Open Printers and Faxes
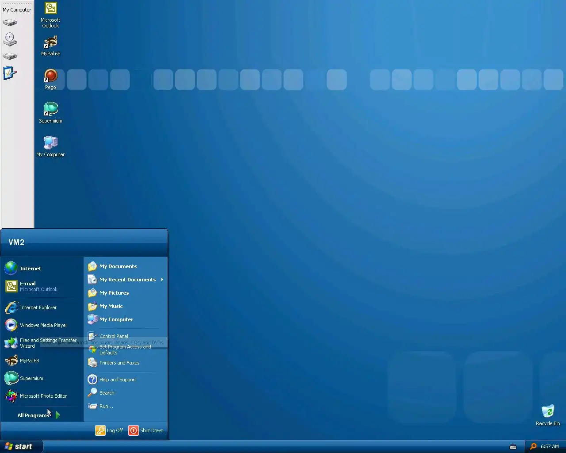Viewport: 566px width, 453px height. click(126, 363)
